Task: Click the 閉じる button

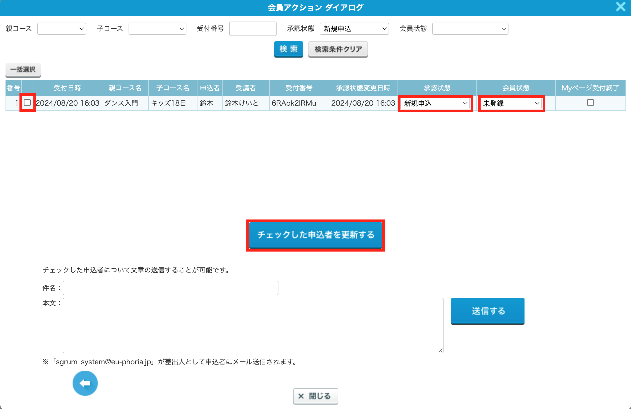Action: point(315,396)
